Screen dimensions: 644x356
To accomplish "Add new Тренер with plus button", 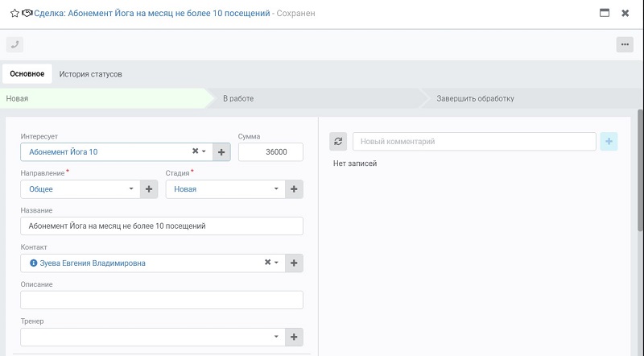I will [294, 337].
